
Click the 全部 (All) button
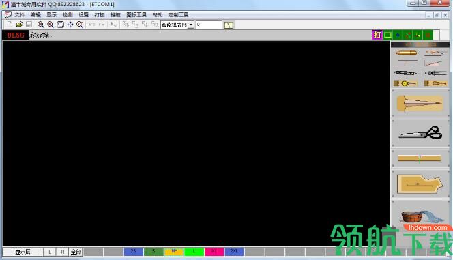pyautogui.click(x=76, y=252)
